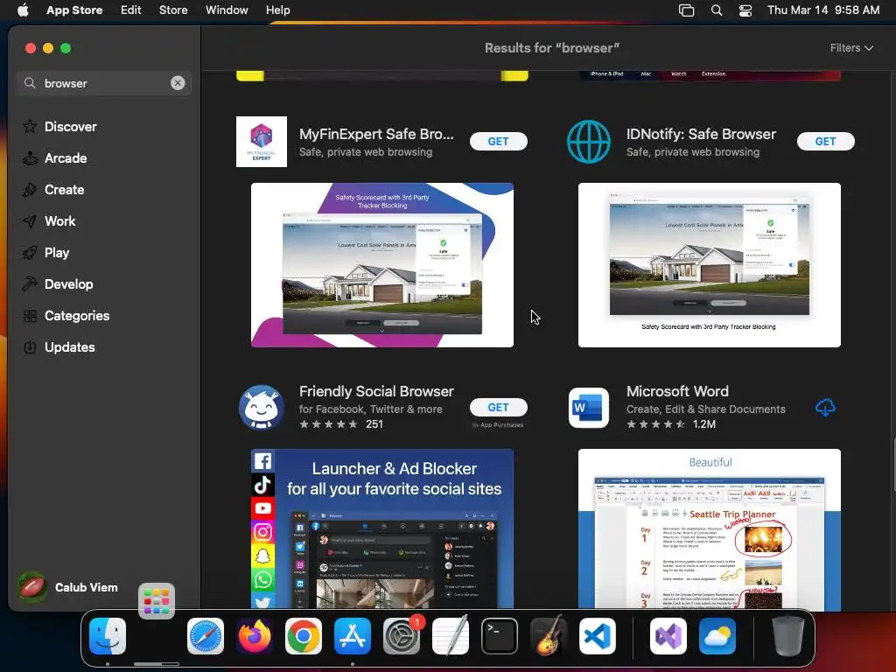This screenshot has height=672, width=896.
Task: Get the MyFinExpert Safe Browser app
Action: (x=498, y=142)
